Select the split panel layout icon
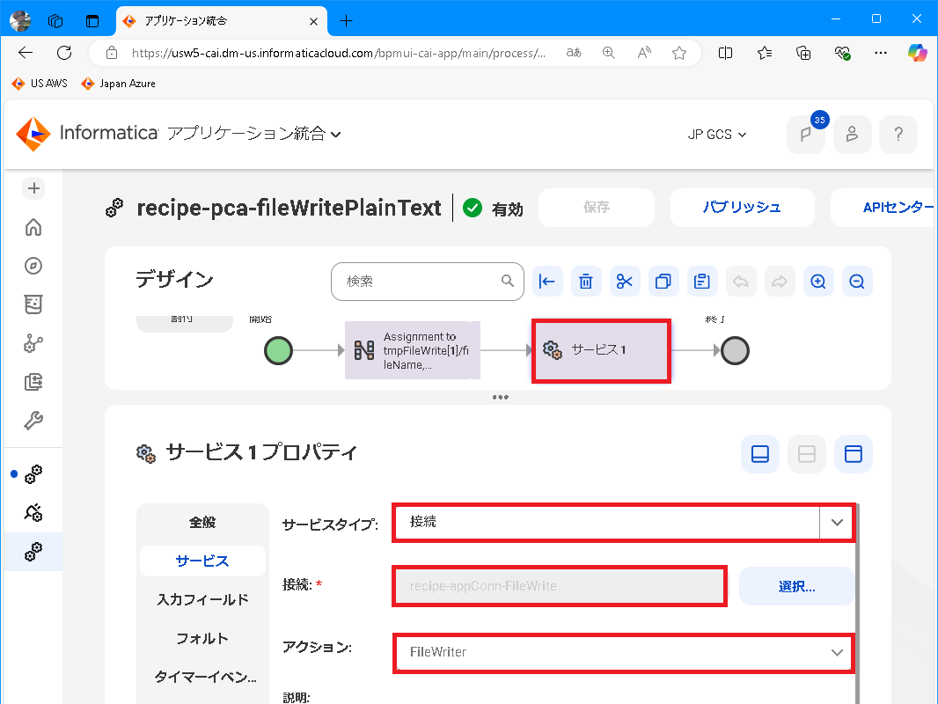938x704 pixels. tap(807, 454)
